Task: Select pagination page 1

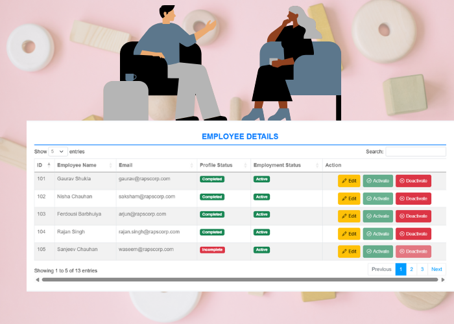Action: click(x=401, y=270)
